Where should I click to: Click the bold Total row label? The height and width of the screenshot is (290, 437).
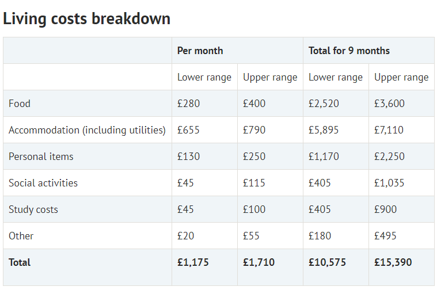point(20,262)
